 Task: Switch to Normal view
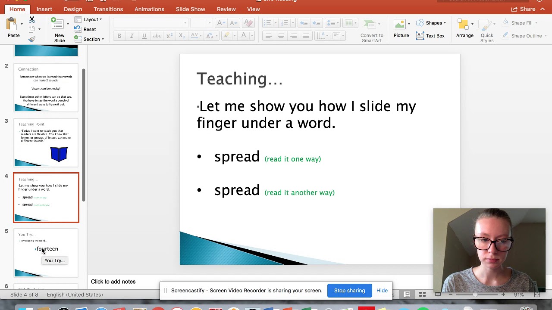(407, 294)
